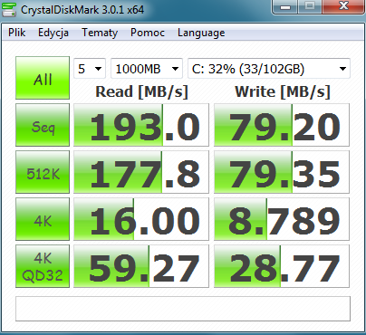
Task: Click the empty comment field at the bottom
Action: pos(183,309)
